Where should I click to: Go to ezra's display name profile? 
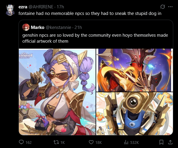click(23, 7)
